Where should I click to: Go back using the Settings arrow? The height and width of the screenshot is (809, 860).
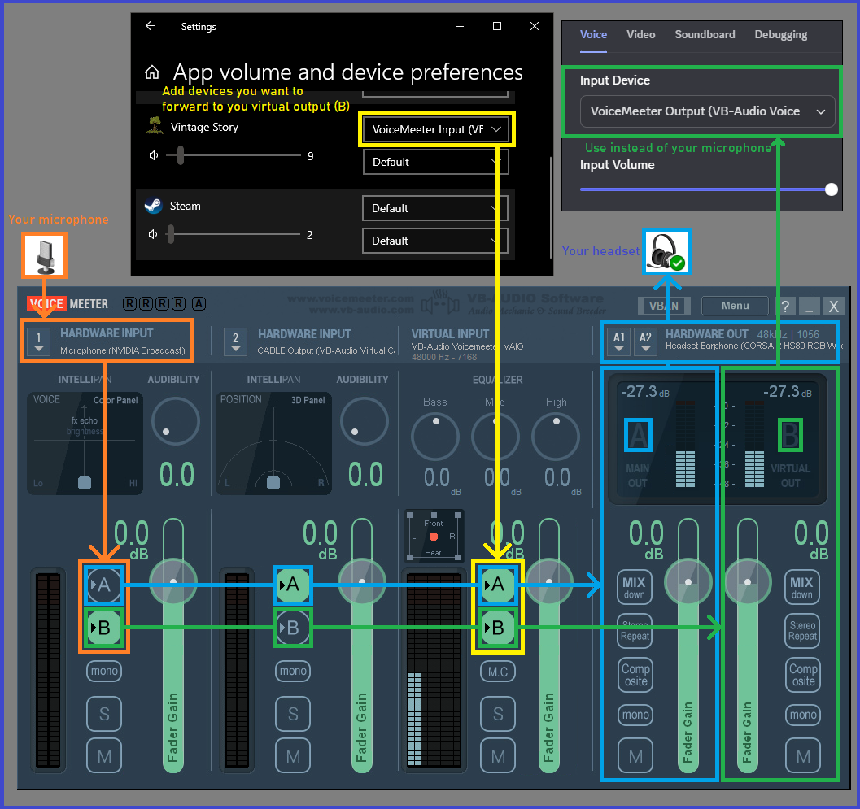tap(151, 26)
